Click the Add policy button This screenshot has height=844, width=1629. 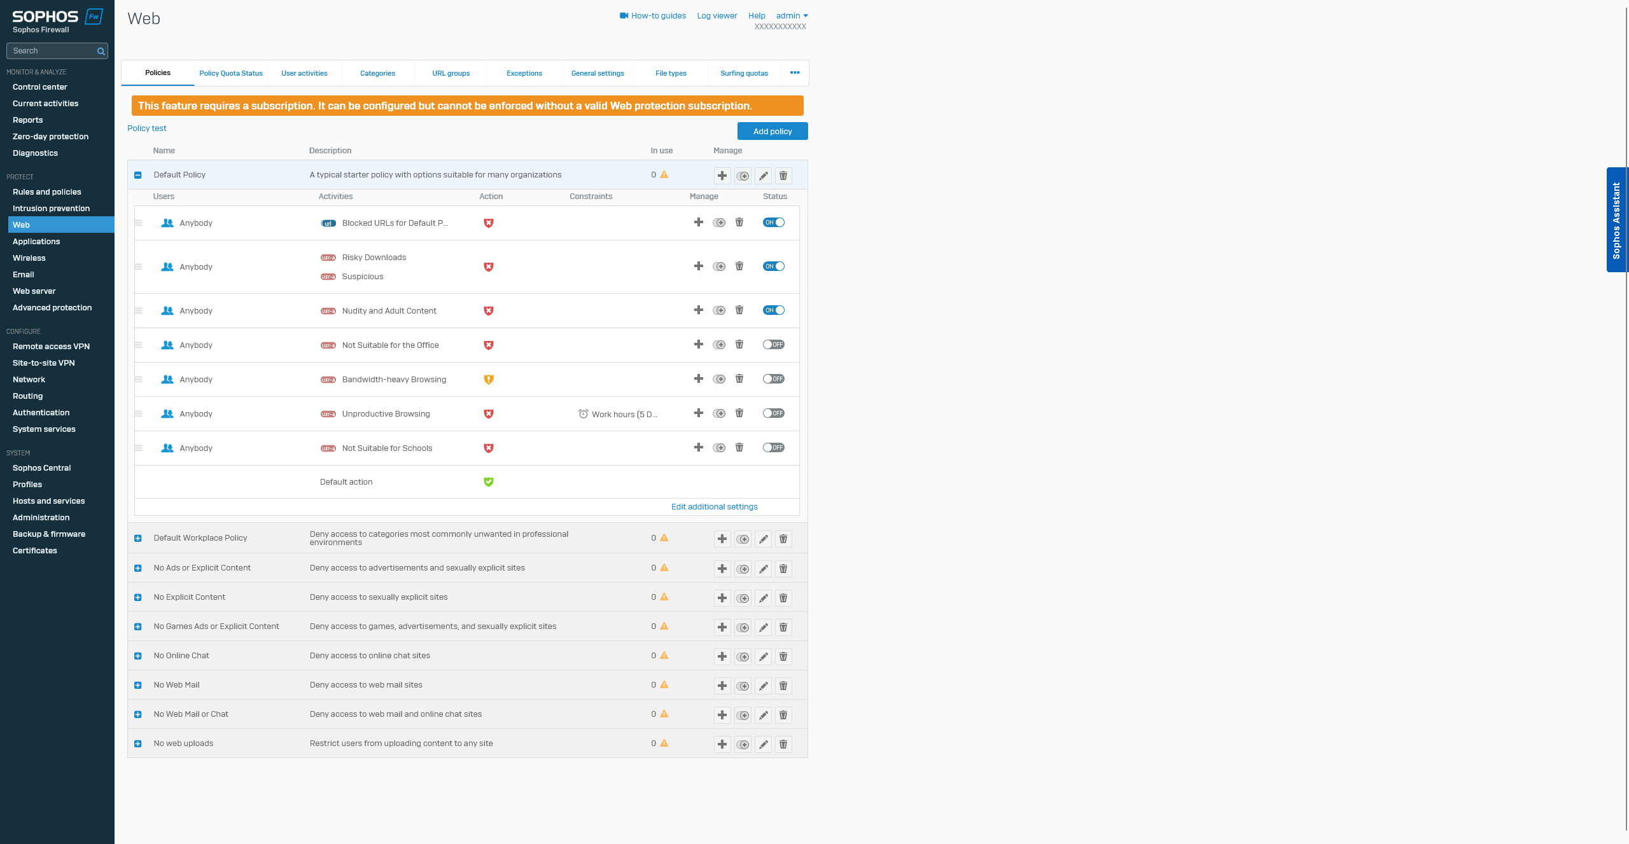[x=773, y=131]
